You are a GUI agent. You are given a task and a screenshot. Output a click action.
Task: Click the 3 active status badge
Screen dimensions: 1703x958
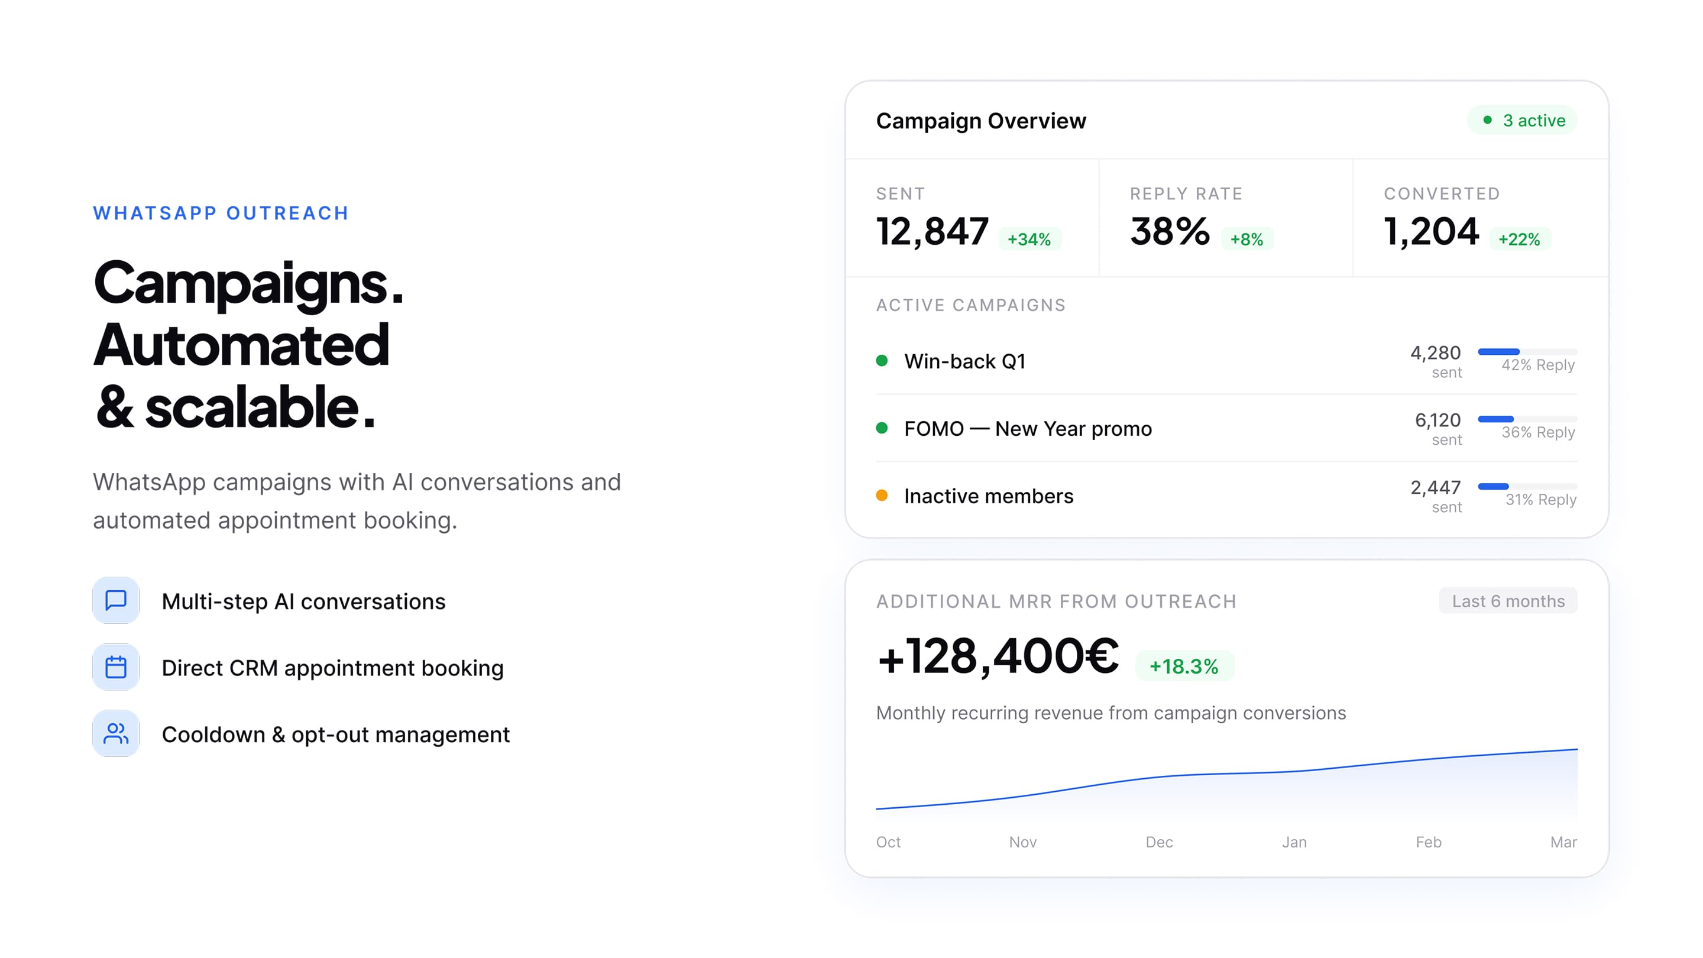click(x=1523, y=120)
